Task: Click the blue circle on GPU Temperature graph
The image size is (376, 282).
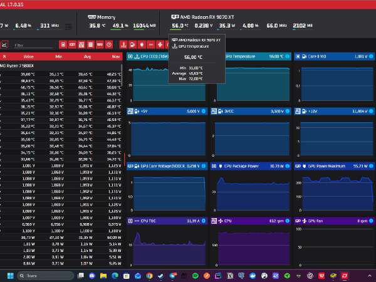Action: pyautogui.click(x=287, y=56)
